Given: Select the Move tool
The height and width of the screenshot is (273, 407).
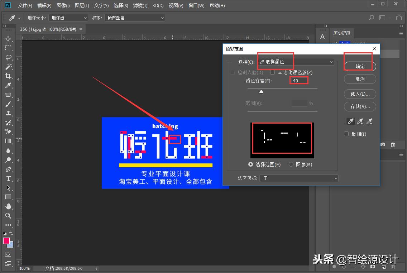Looking at the screenshot, I should pyautogui.click(x=8, y=39).
